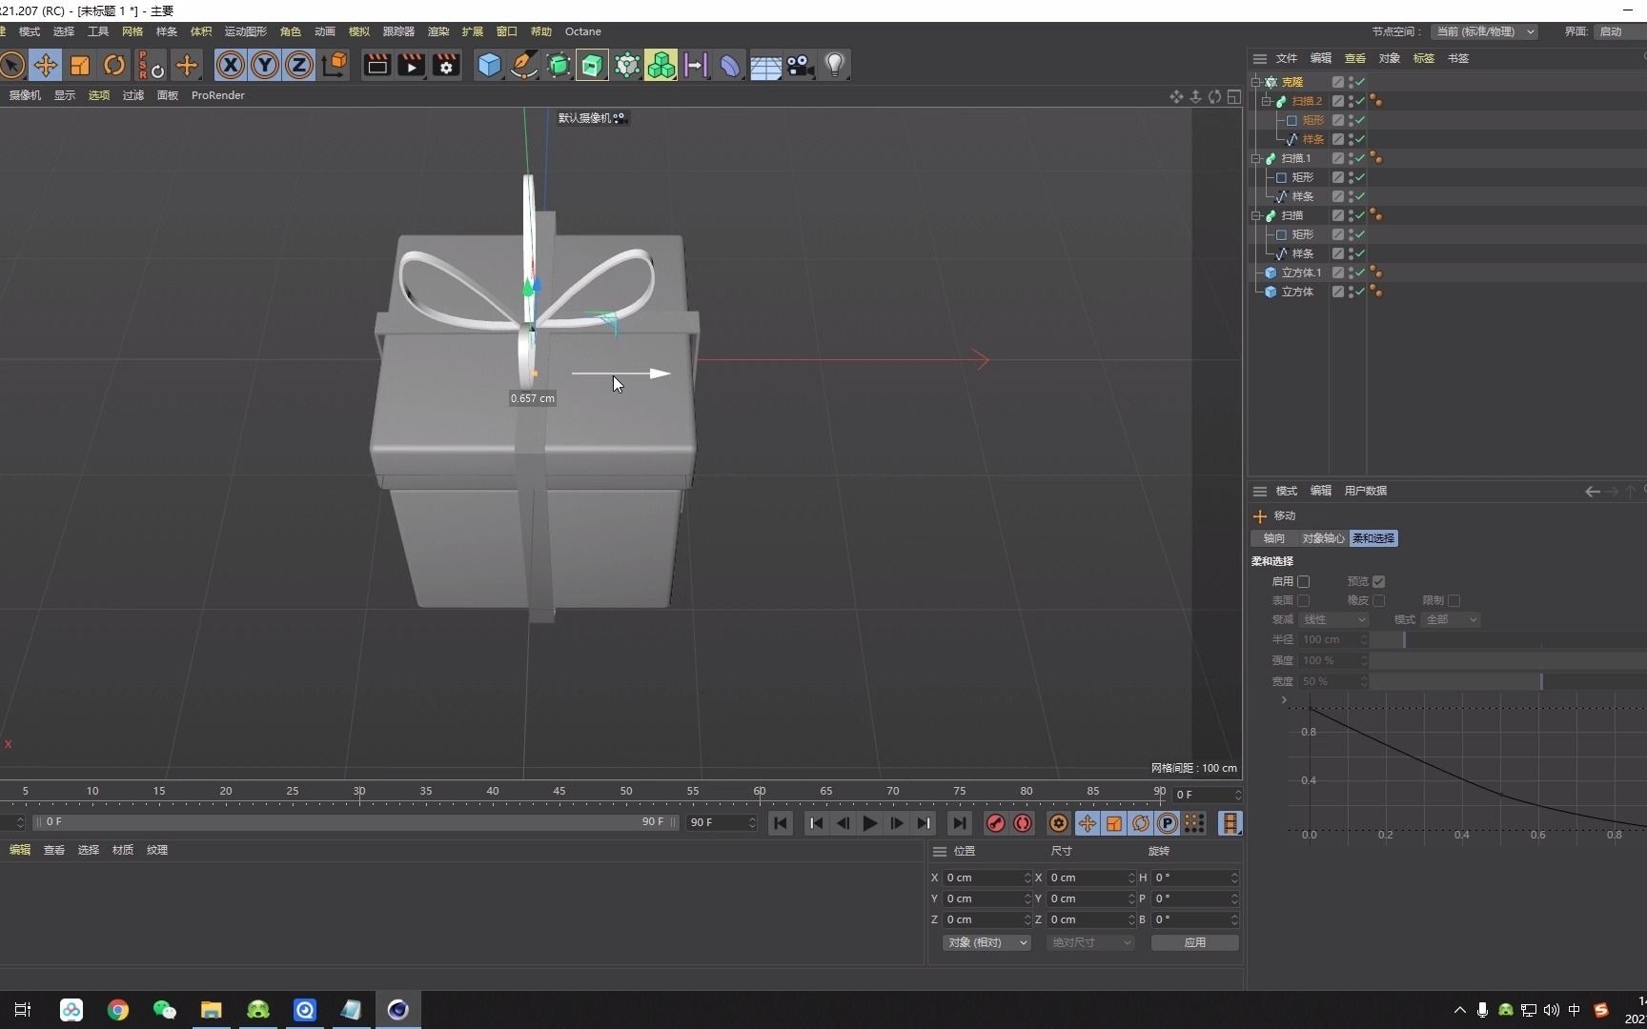Toggle the 表面 checkbox

pos(1304,600)
